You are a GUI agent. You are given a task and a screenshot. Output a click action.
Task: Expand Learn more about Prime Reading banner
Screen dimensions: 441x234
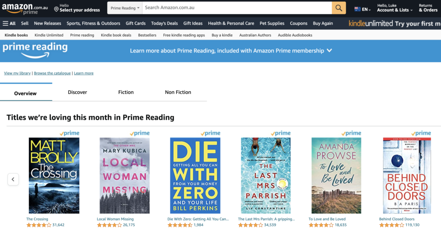[231, 51]
